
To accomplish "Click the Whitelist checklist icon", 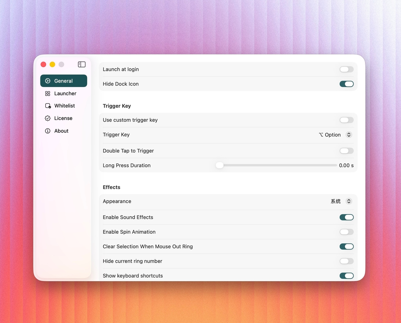I will pos(48,106).
